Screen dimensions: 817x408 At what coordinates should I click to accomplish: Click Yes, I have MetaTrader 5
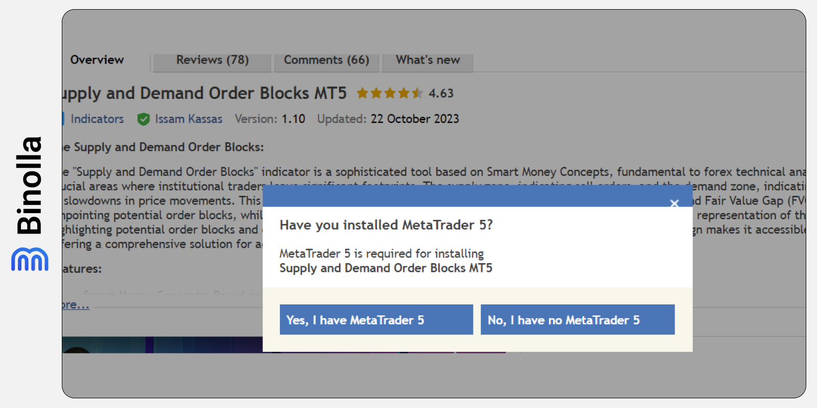pos(376,319)
